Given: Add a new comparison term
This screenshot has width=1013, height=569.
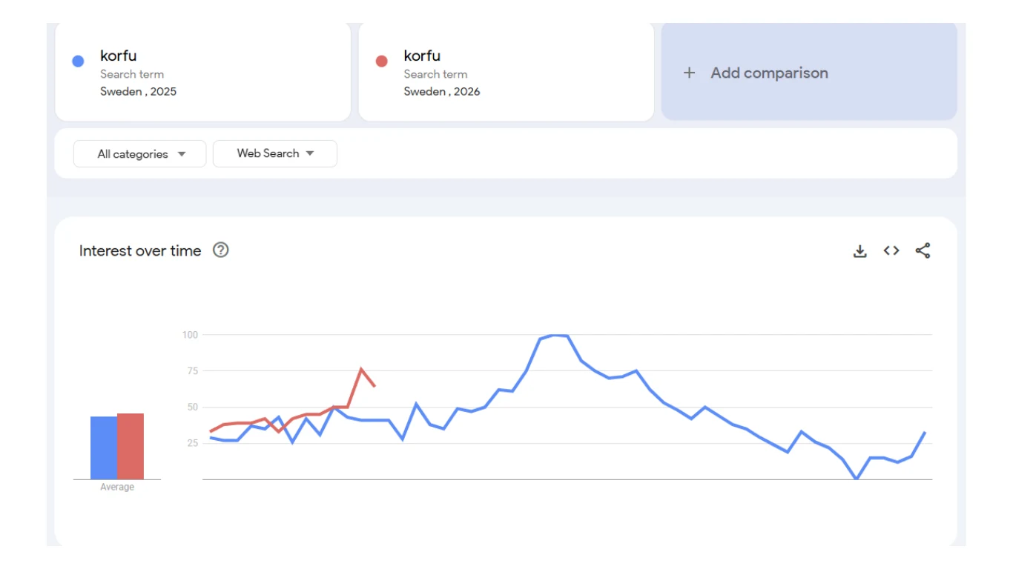Looking at the screenshot, I should click(x=768, y=73).
